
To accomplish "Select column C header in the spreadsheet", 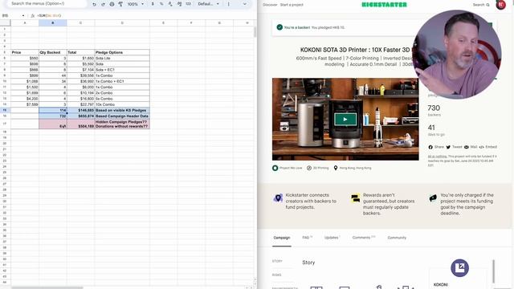I will (x=80, y=23).
